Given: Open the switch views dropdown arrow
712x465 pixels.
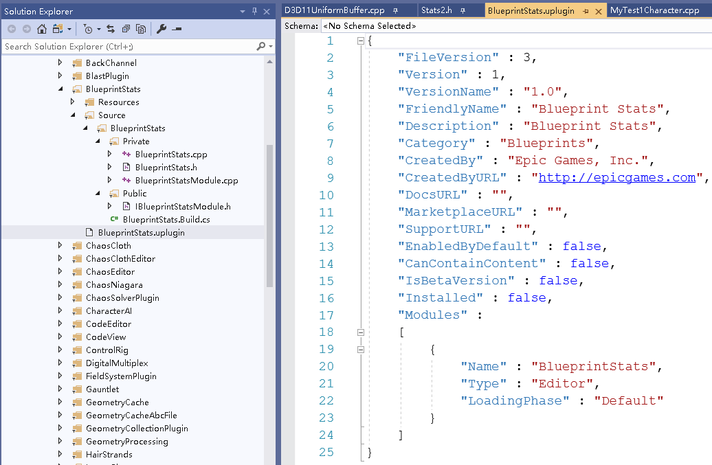Looking at the screenshot, I should 69,30.
